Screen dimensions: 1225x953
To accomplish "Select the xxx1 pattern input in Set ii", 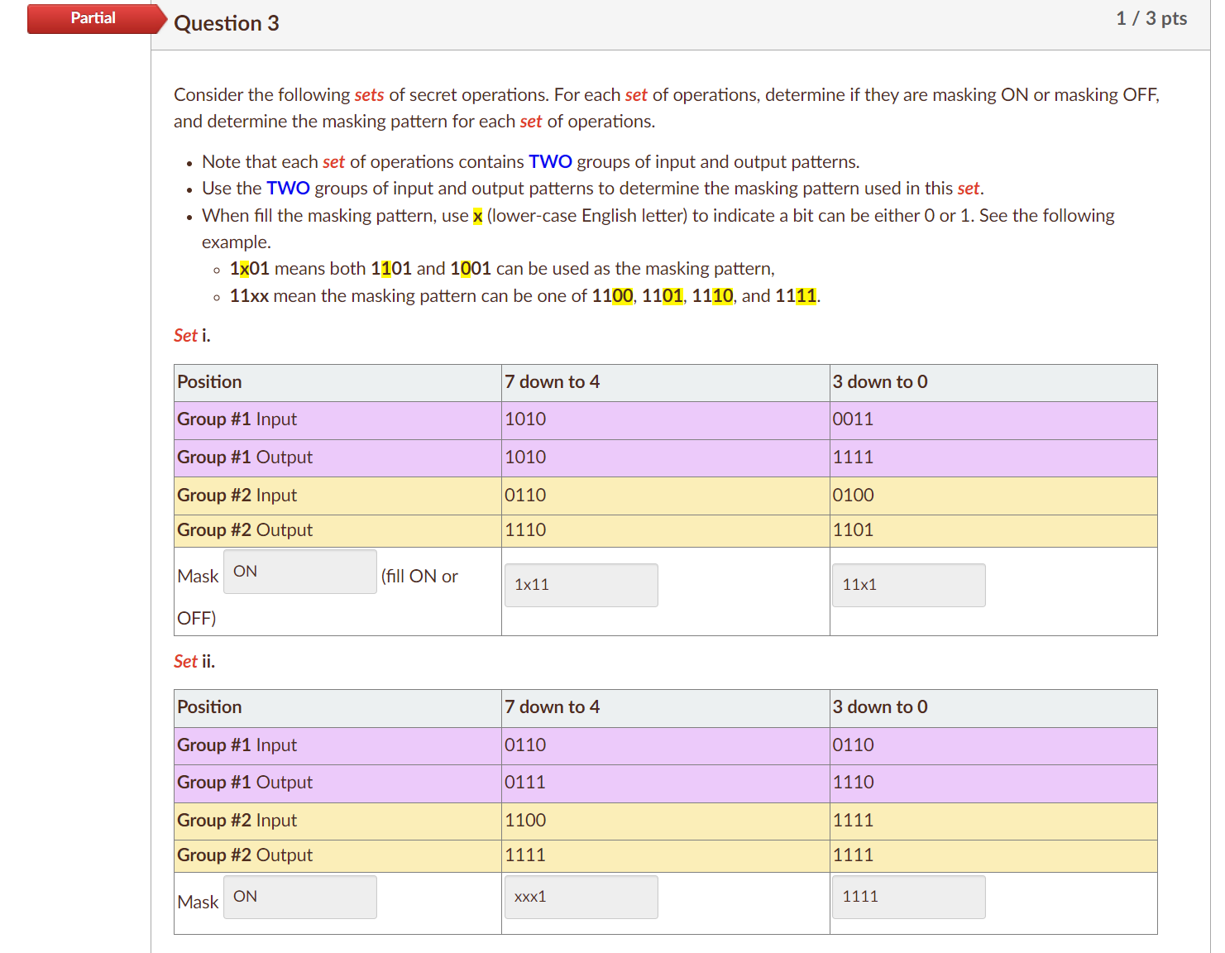I will pos(581,897).
